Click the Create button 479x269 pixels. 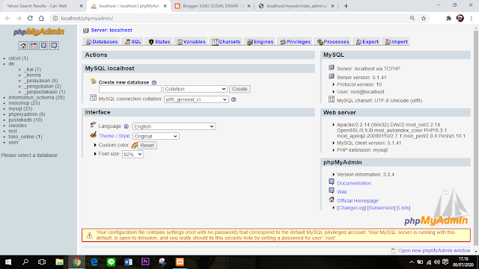239,89
